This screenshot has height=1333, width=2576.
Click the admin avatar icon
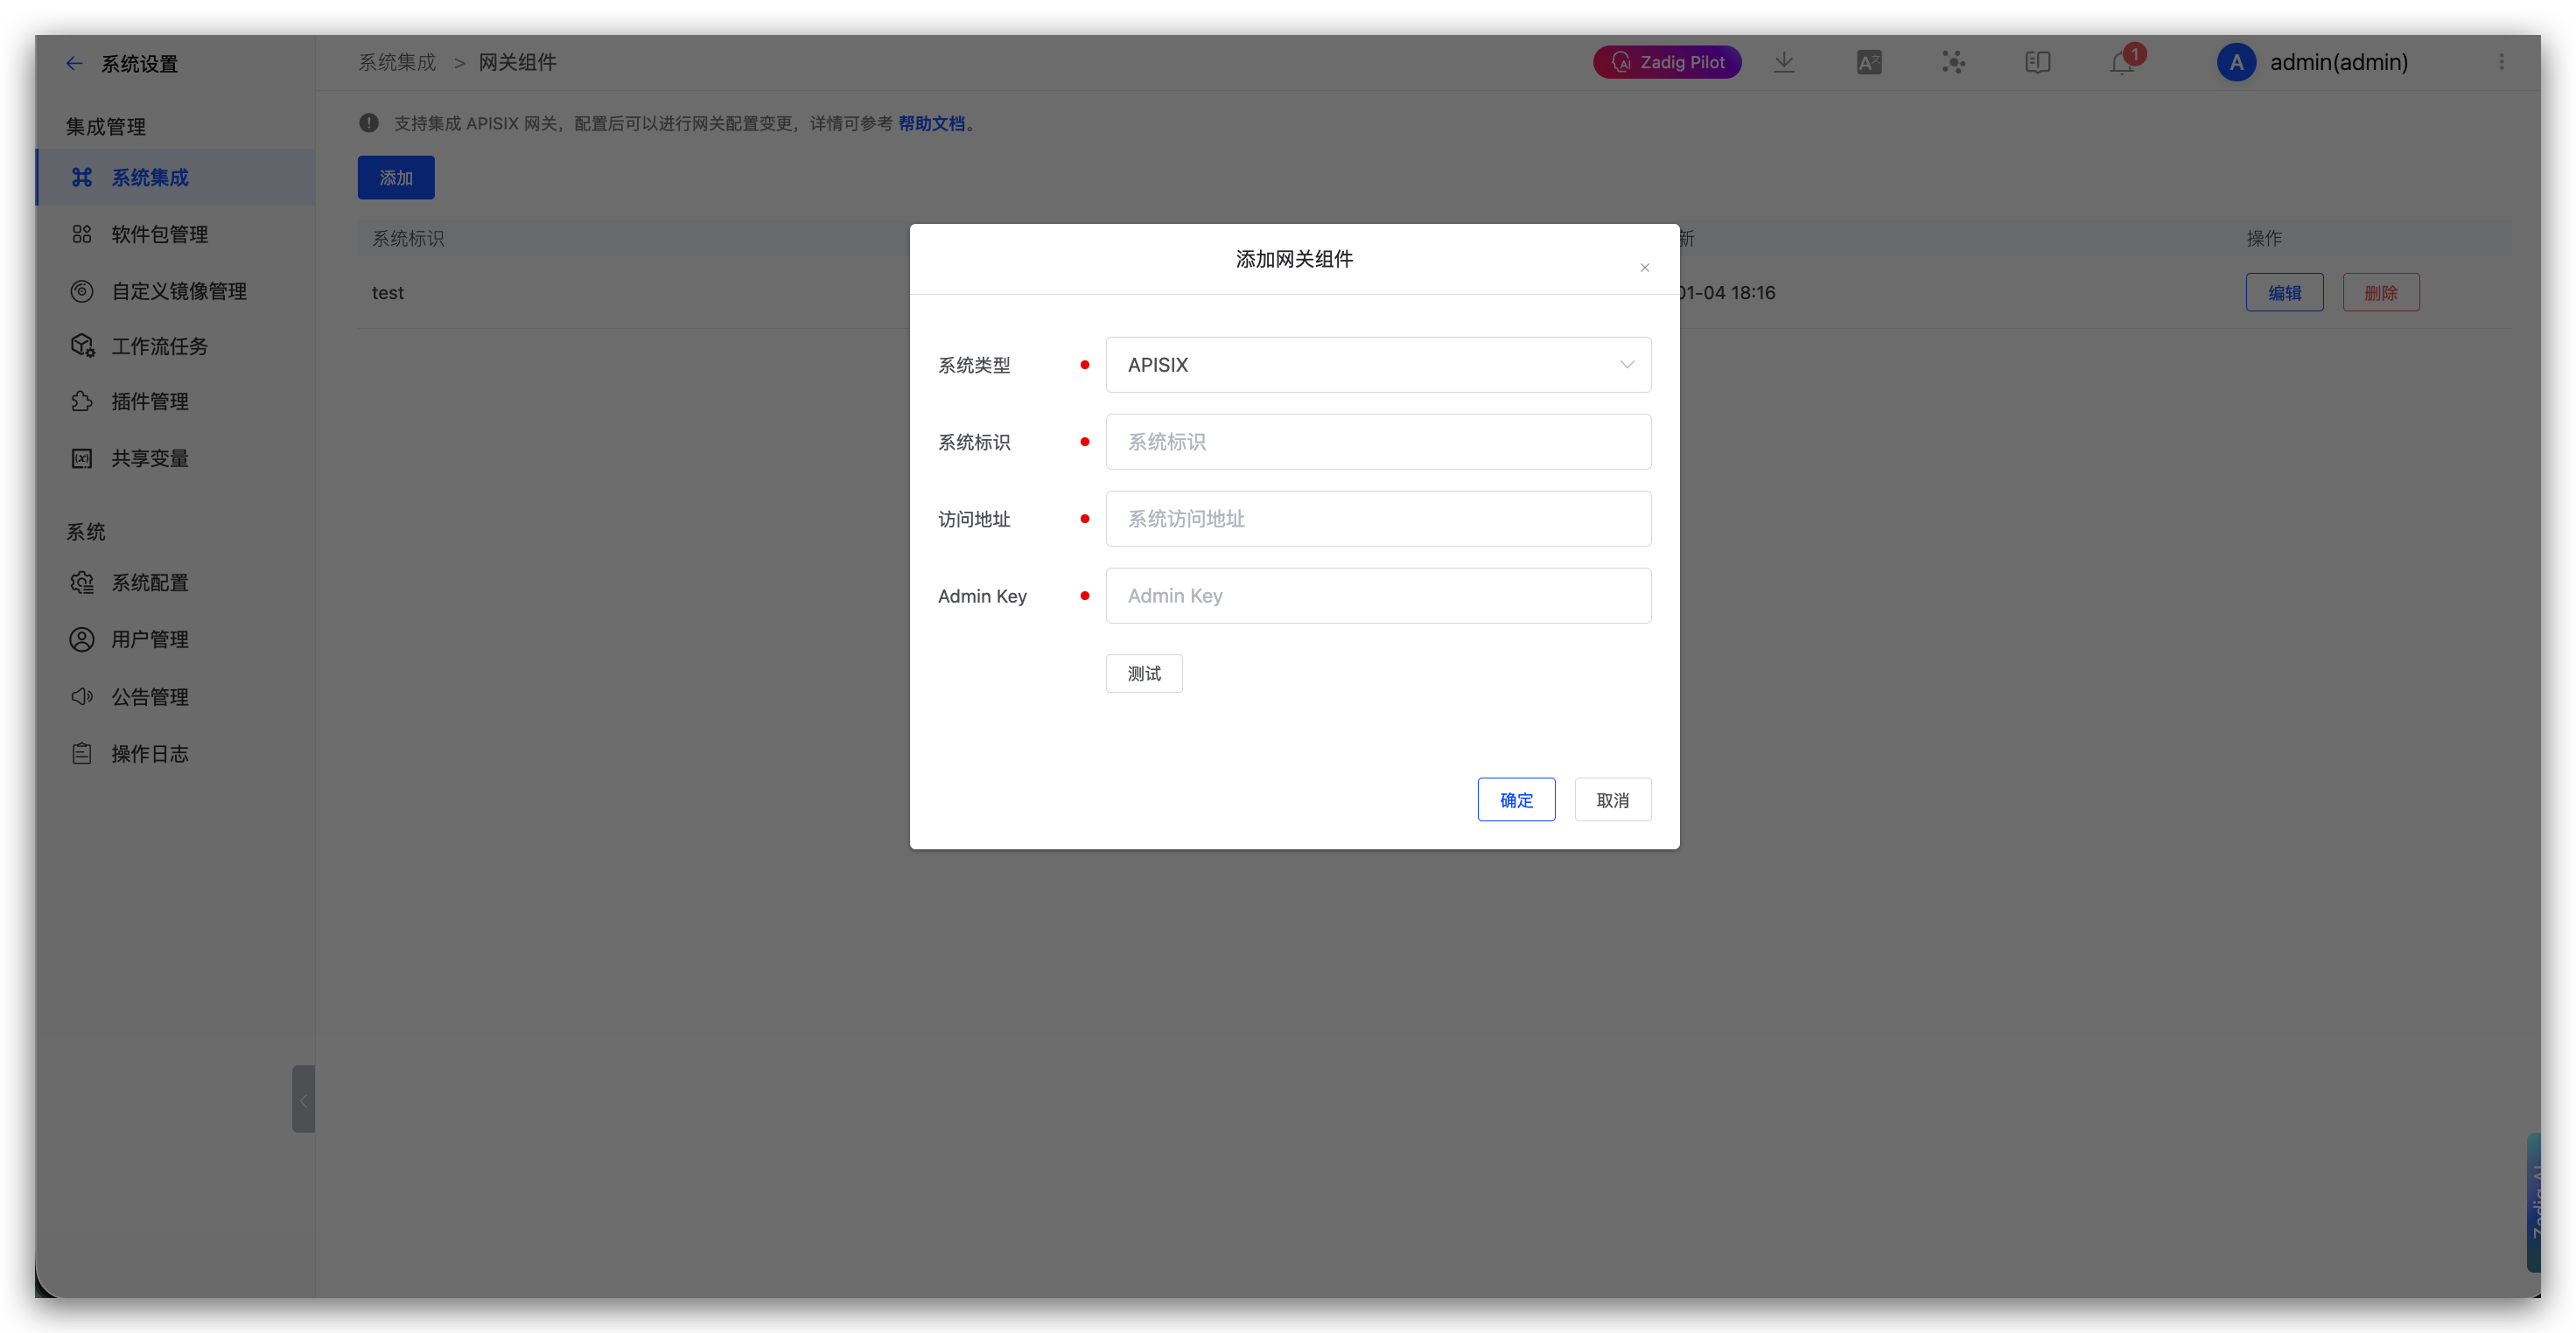pyautogui.click(x=2236, y=62)
